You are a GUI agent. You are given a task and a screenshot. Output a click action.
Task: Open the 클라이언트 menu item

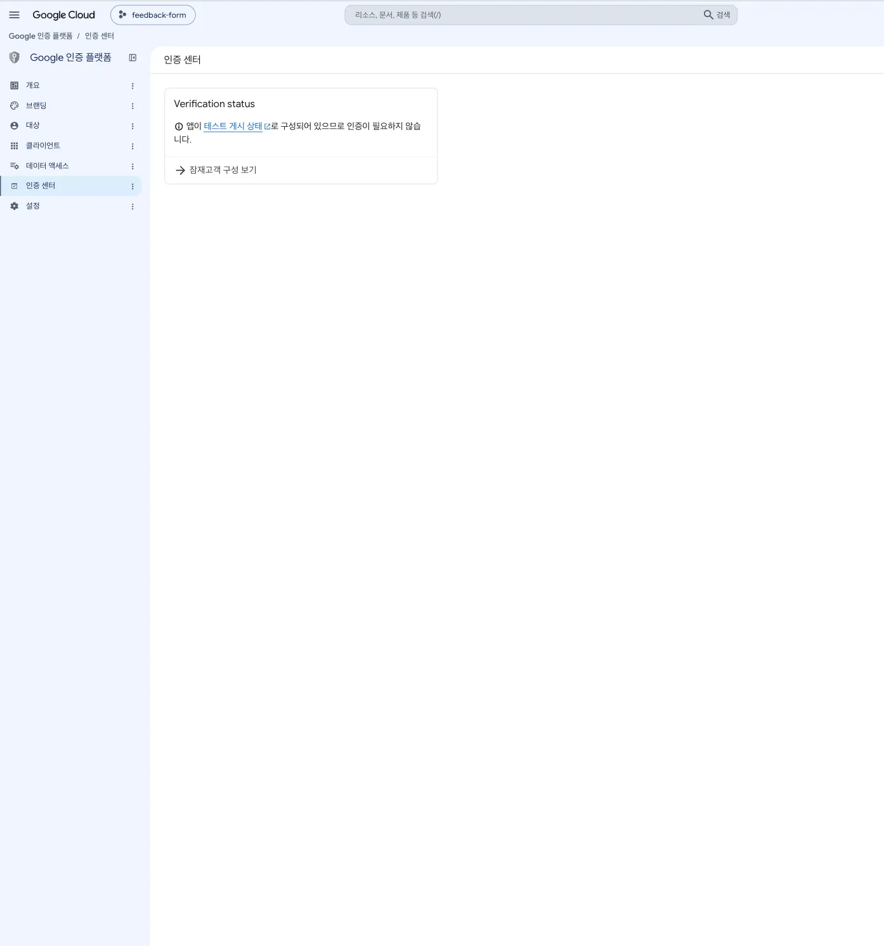(70, 146)
